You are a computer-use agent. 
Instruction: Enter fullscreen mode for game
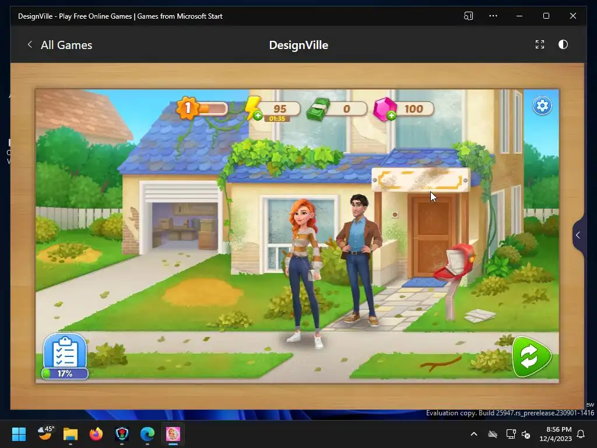click(539, 44)
